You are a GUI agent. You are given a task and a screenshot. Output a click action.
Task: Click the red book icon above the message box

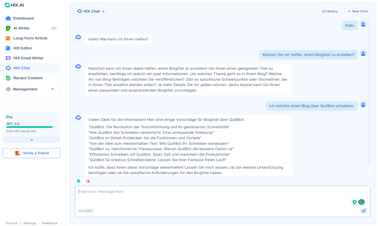click(x=88, y=181)
